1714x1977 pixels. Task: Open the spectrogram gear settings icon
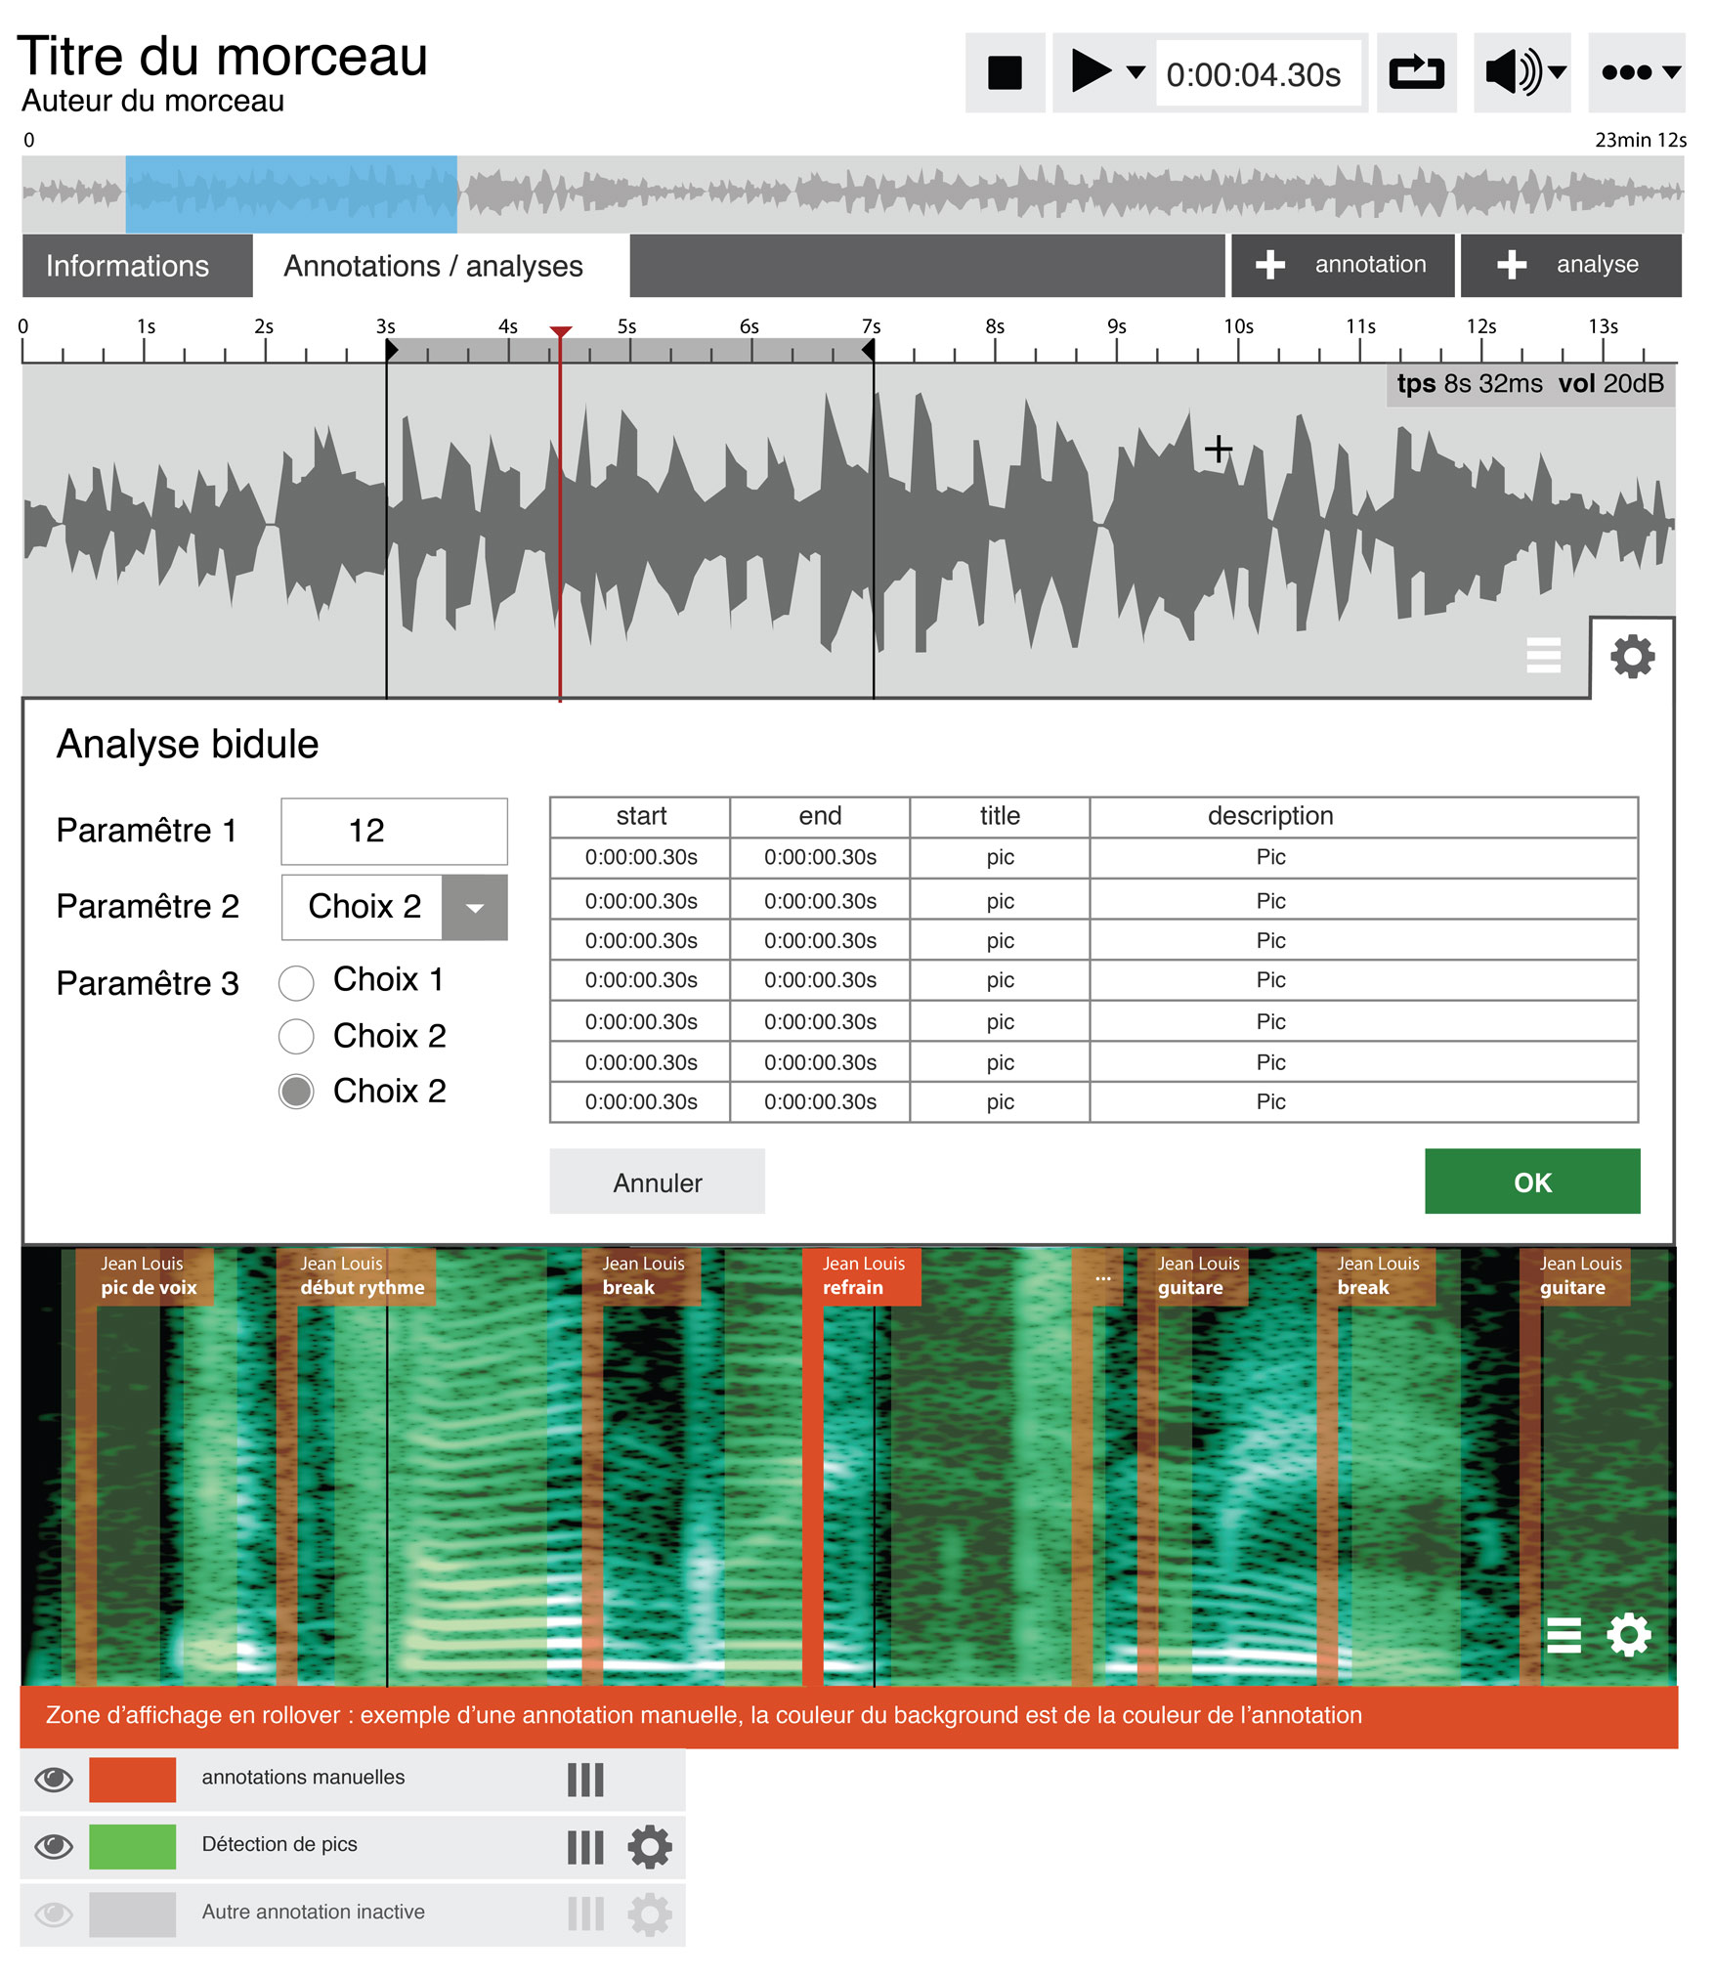pos(1629,1634)
